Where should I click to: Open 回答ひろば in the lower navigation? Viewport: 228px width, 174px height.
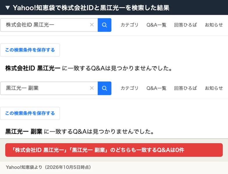click(x=185, y=88)
